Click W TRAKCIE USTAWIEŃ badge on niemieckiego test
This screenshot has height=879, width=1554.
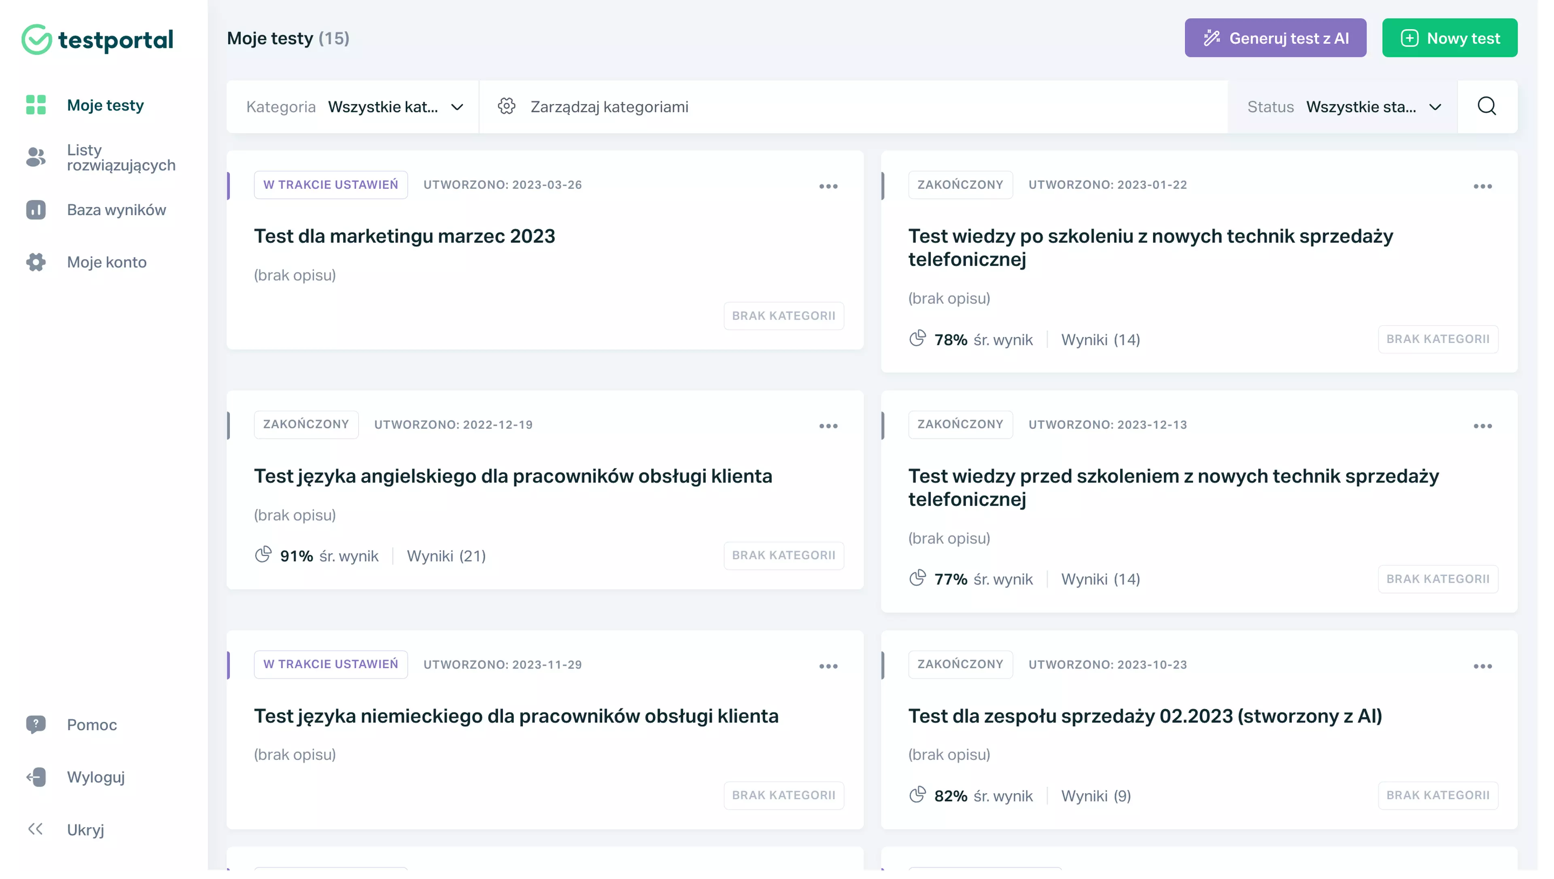[331, 665]
